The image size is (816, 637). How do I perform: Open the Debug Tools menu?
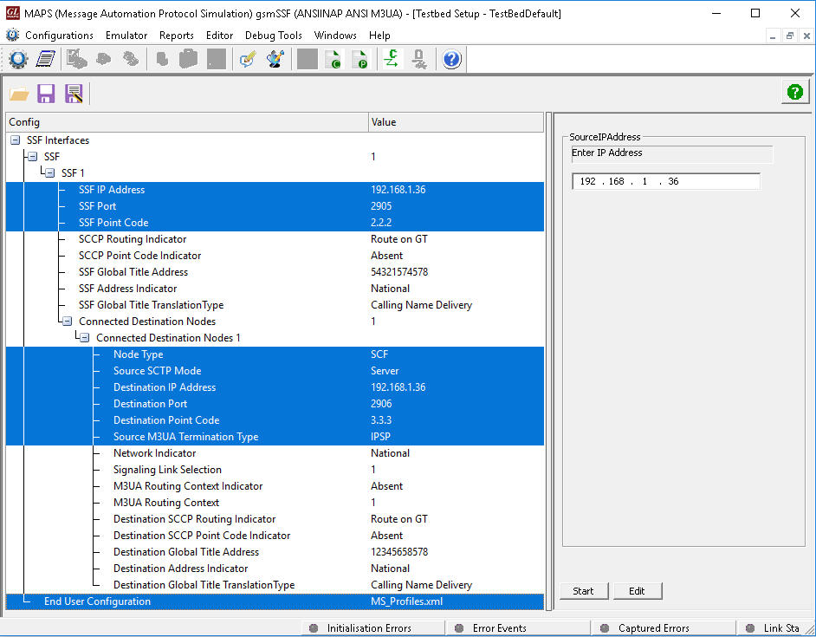tap(273, 36)
